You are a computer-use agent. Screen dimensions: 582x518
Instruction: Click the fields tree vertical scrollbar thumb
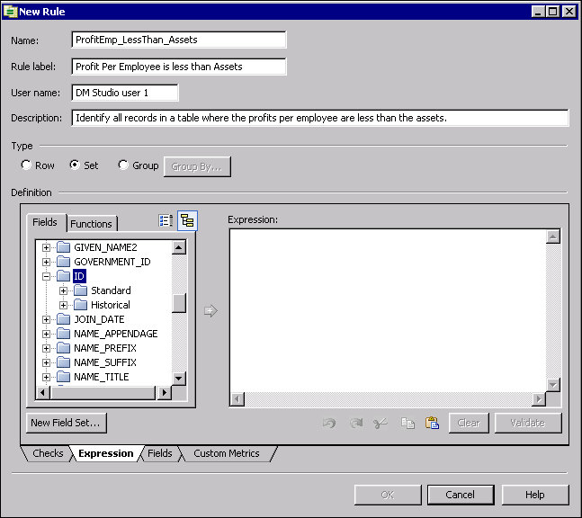(179, 303)
